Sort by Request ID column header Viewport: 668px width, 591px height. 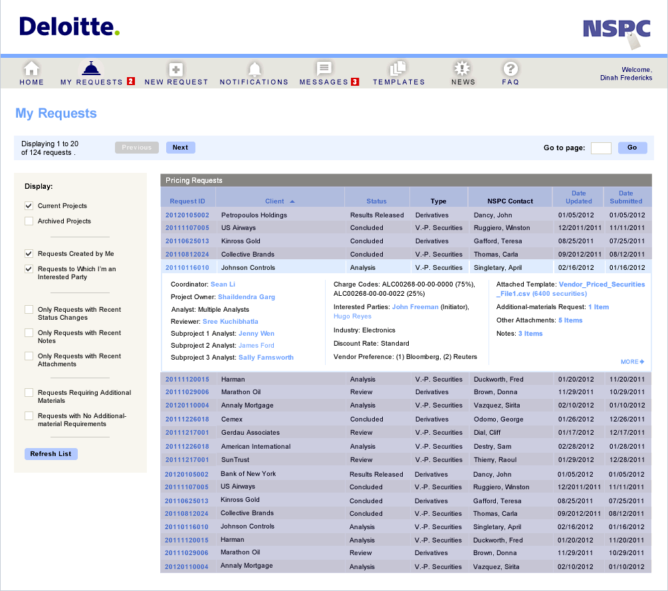pyautogui.click(x=187, y=201)
